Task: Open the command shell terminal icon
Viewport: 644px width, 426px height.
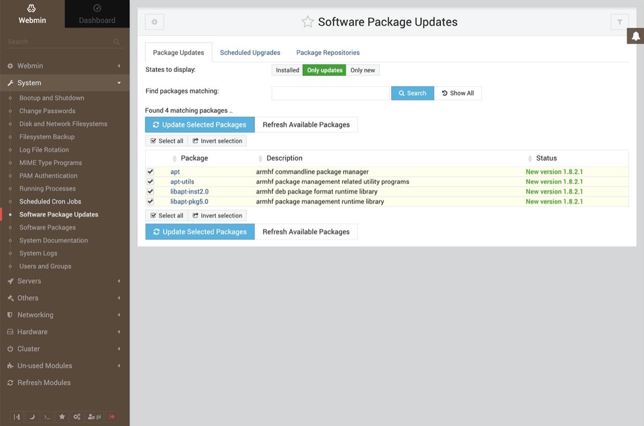Action: (x=47, y=417)
